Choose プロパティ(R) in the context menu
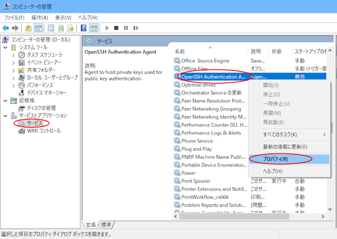This screenshot has width=337, height=239. tap(289, 159)
